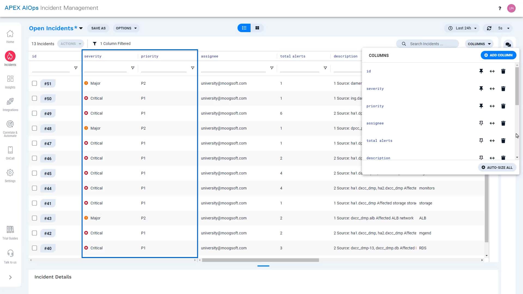The width and height of the screenshot is (523, 294).
Task: Click the column filter funnel icon
Action: click(x=95, y=44)
